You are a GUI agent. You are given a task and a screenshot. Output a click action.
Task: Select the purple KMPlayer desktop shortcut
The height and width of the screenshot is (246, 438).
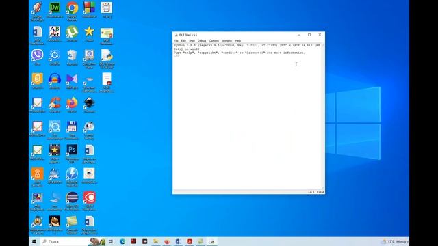[x=72, y=81]
